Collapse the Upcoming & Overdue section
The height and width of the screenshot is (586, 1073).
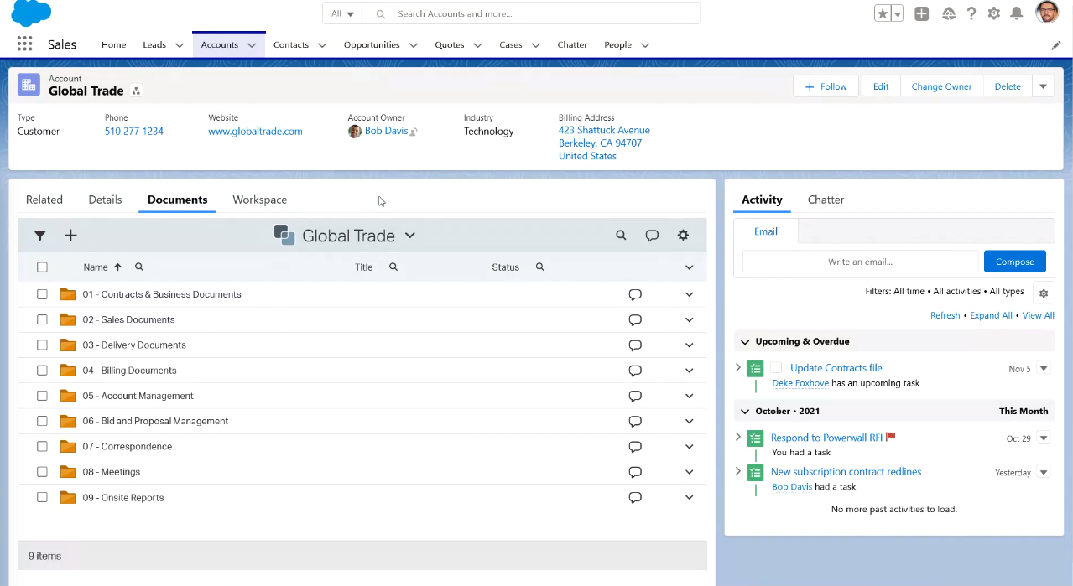[x=744, y=341]
